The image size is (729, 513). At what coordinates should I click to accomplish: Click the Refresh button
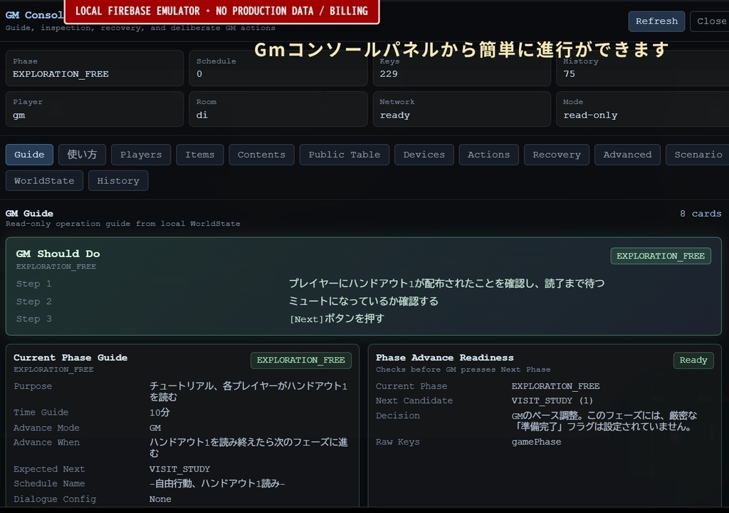(x=656, y=21)
